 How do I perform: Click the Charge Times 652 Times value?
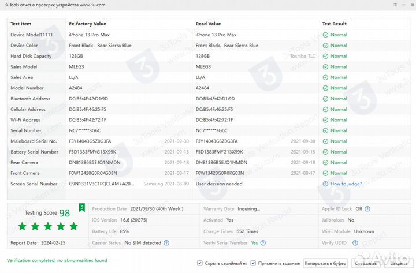pos(247,231)
